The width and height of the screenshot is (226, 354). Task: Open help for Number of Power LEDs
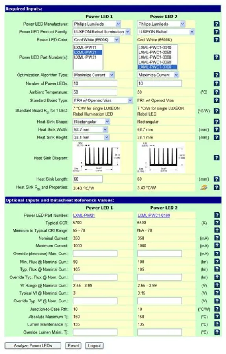[x=217, y=83]
